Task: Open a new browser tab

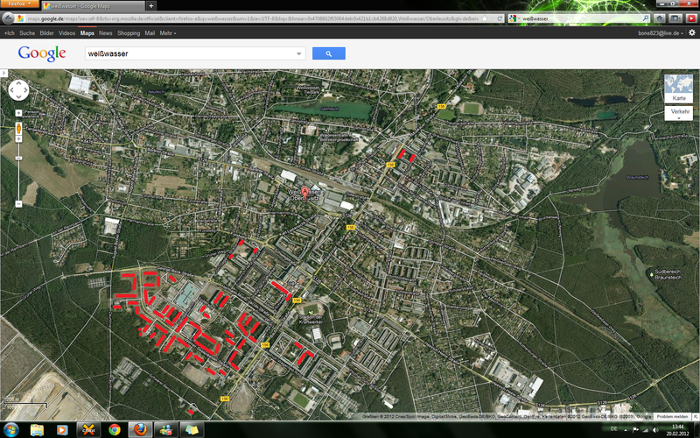Action: click(x=150, y=6)
